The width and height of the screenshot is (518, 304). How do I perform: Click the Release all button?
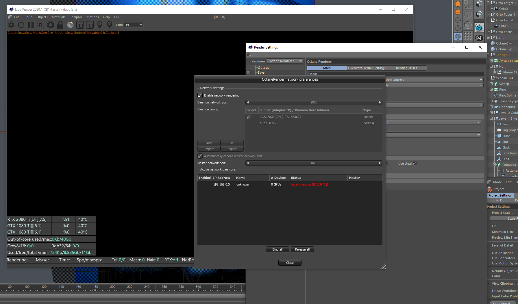[302, 249]
